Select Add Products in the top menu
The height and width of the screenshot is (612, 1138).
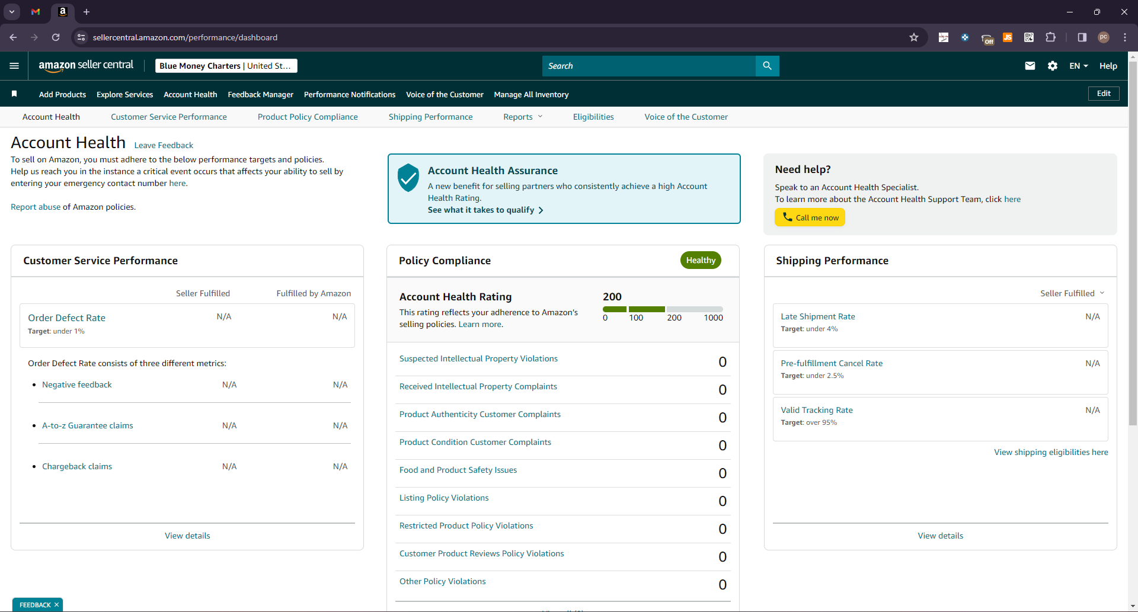click(62, 94)
